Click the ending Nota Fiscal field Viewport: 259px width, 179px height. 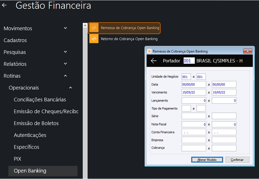(224, 124)
